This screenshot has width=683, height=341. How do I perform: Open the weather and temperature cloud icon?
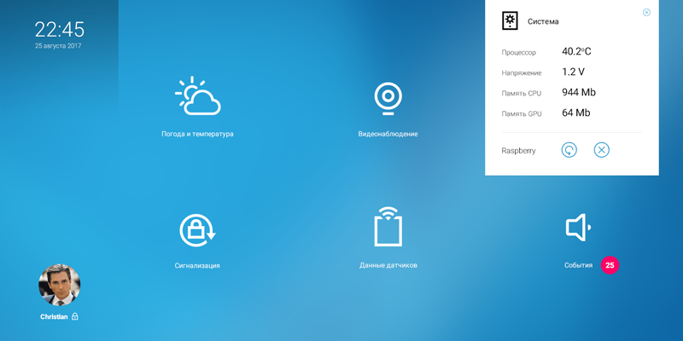[198, 95]
